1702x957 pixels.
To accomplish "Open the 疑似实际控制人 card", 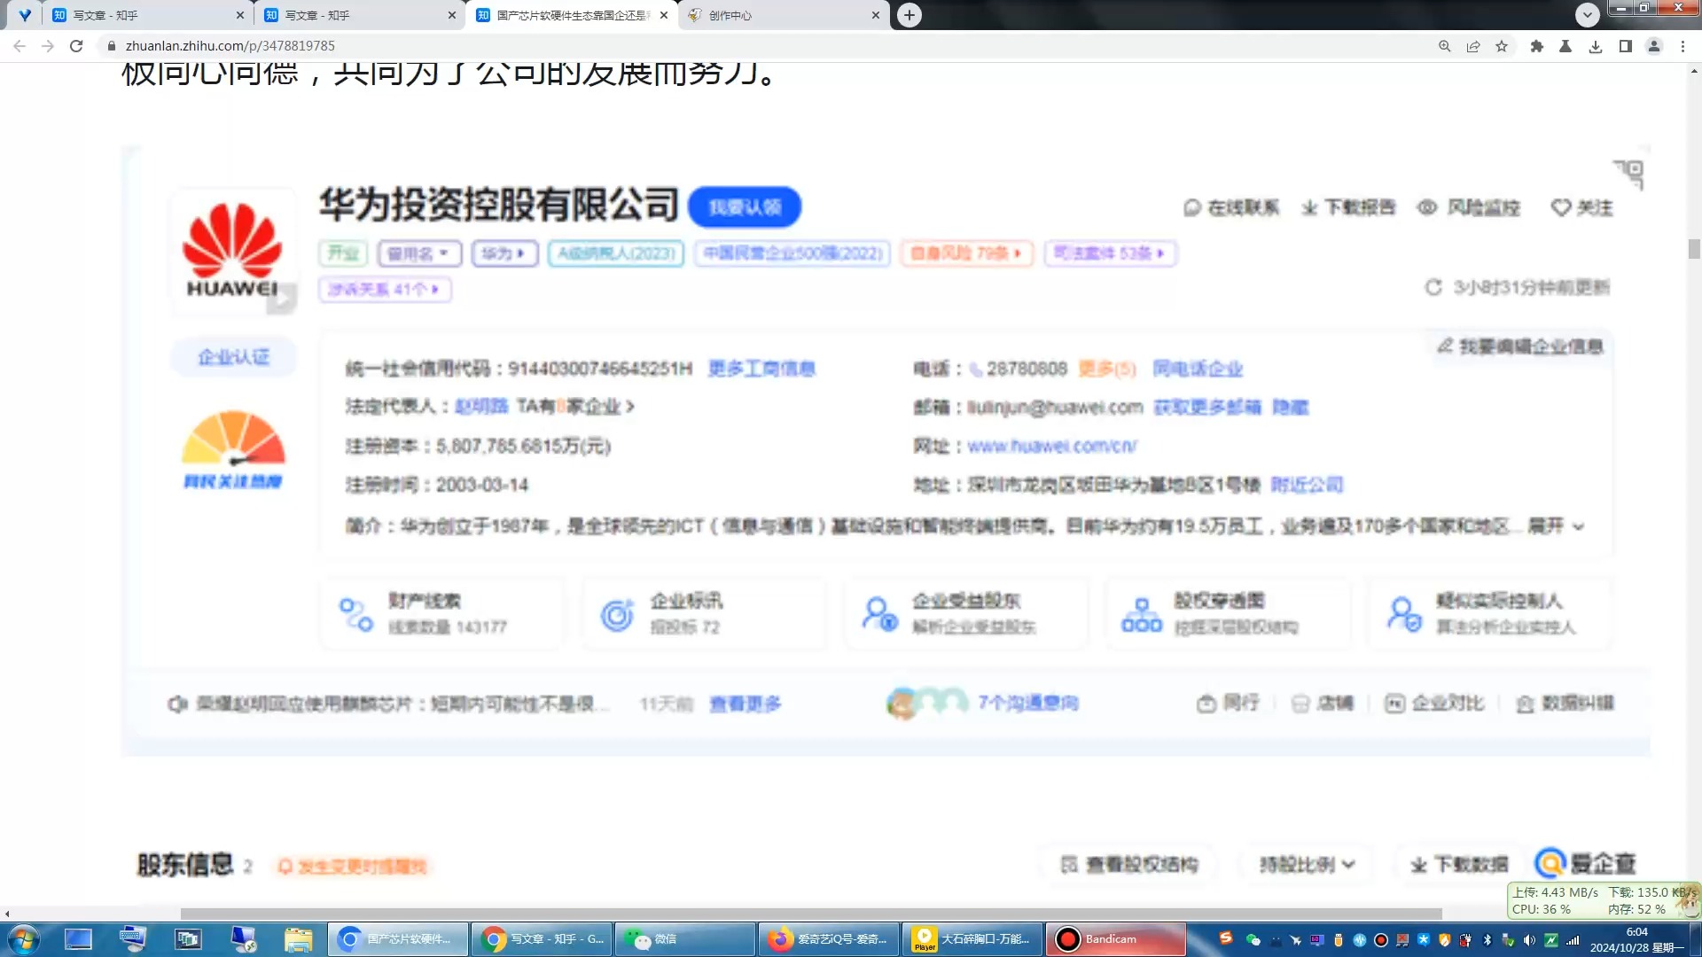I will 1490,613.
